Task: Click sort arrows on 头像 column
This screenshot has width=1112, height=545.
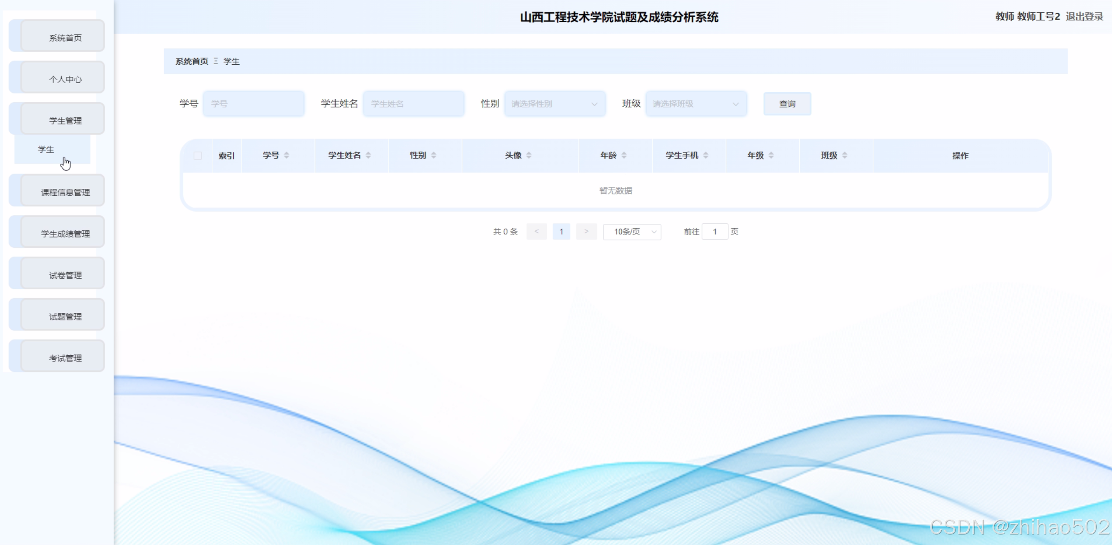Action: pos(529,155)
